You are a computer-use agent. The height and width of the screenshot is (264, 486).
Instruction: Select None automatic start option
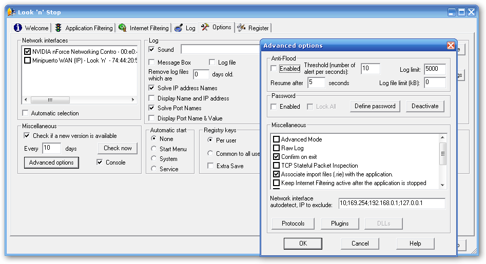pyautogui.click(x=154, y=138)
